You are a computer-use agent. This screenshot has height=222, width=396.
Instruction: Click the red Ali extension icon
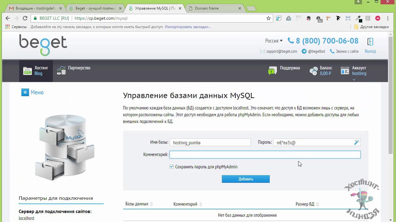point(378,18)
